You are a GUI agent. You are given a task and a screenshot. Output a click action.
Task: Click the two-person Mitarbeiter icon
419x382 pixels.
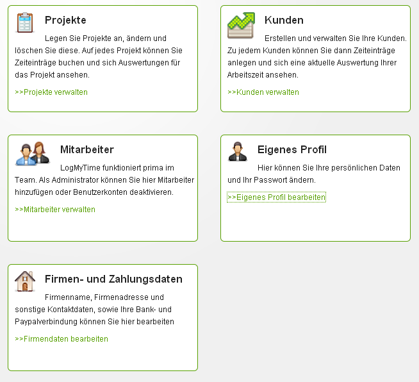[33, 153]
